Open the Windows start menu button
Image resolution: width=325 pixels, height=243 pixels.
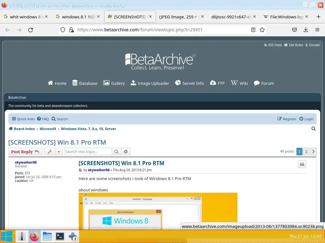[x=7, y=236]
